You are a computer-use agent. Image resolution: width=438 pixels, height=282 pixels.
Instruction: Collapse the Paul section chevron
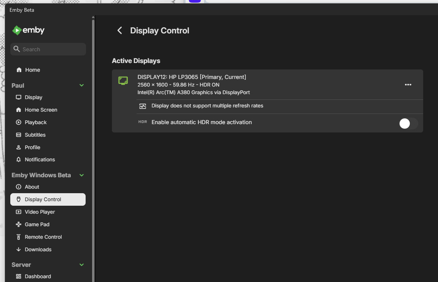[81, 86]
